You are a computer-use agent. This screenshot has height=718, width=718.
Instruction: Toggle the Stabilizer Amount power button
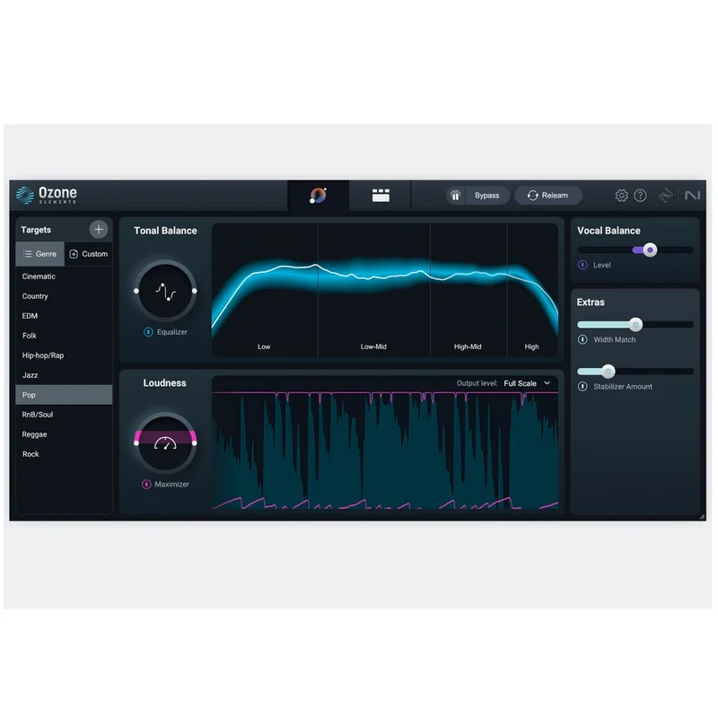pyautogui.click(x=582, y=387)
